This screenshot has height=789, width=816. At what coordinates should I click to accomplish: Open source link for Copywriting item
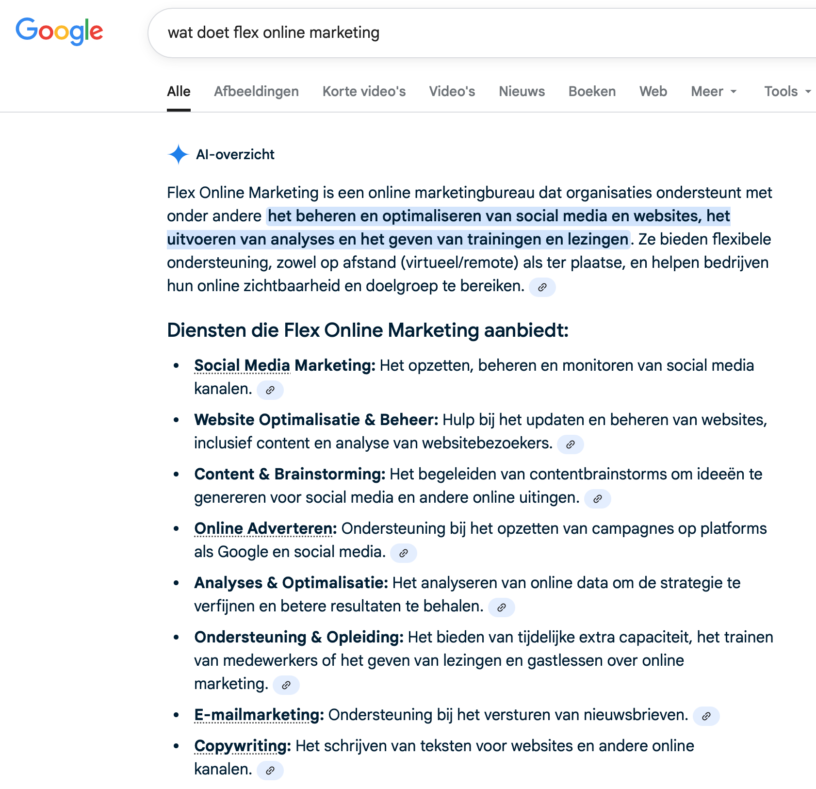click(270, 771)
